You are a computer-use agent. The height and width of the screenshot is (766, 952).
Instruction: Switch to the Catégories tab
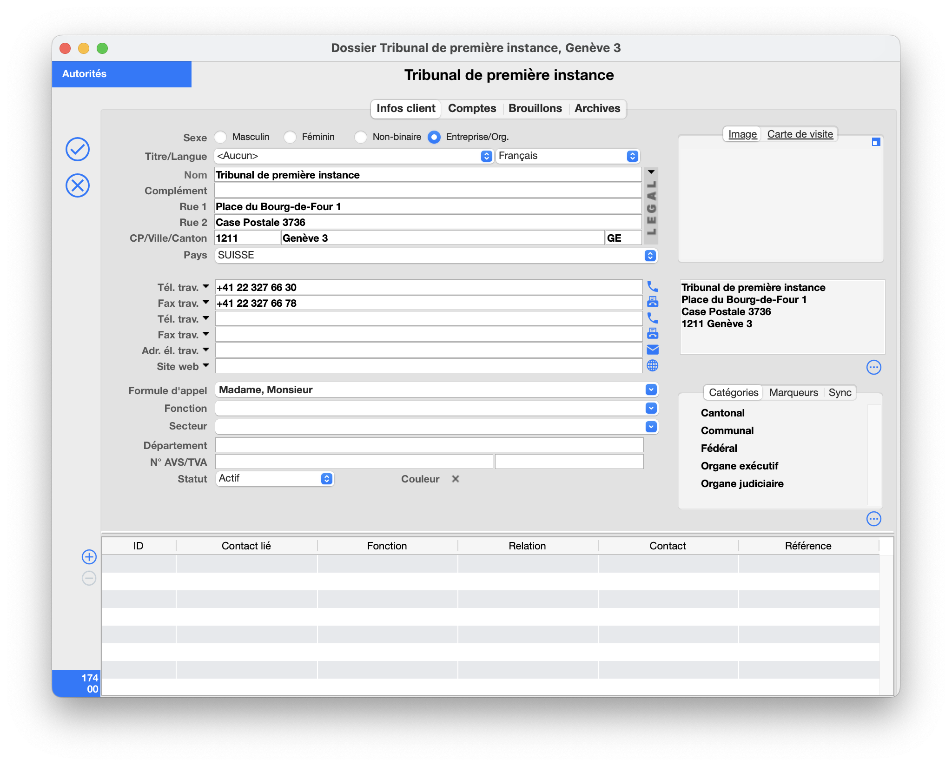(734, 393)
